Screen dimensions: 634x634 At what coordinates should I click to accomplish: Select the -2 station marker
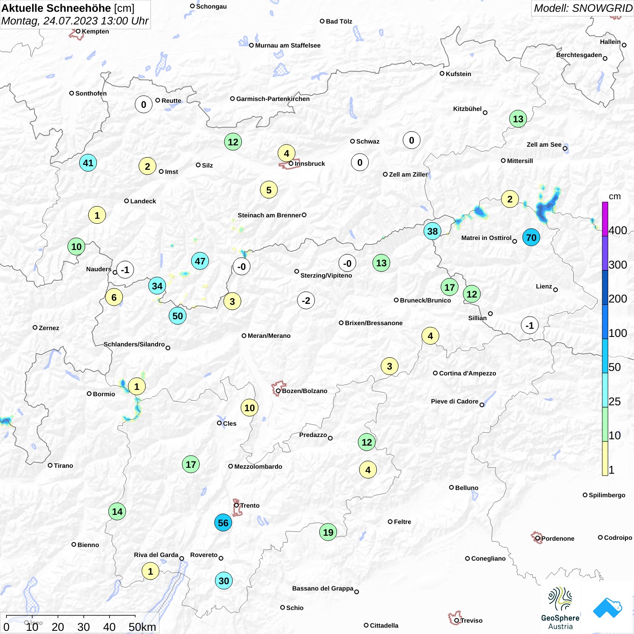tap(306, 300)
